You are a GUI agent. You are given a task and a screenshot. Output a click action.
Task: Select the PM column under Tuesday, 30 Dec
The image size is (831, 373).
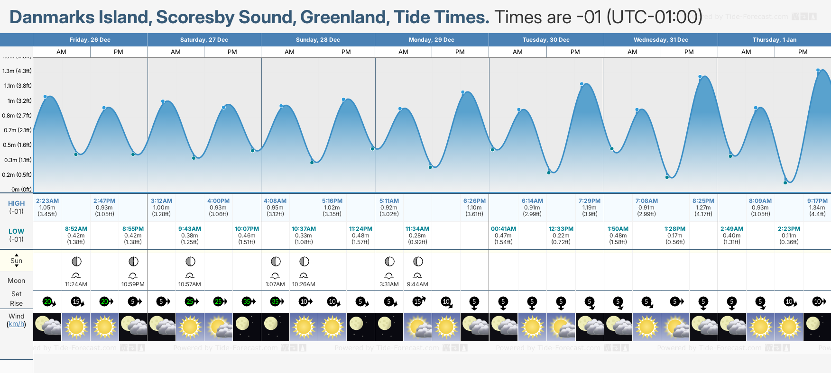(x=575, y=52)
